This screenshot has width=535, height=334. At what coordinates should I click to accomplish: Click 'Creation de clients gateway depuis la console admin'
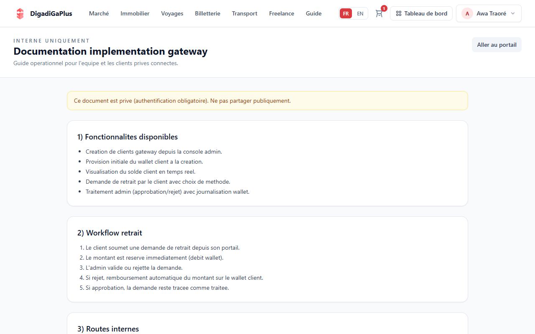pyautogui.click(x=154, y=152)
